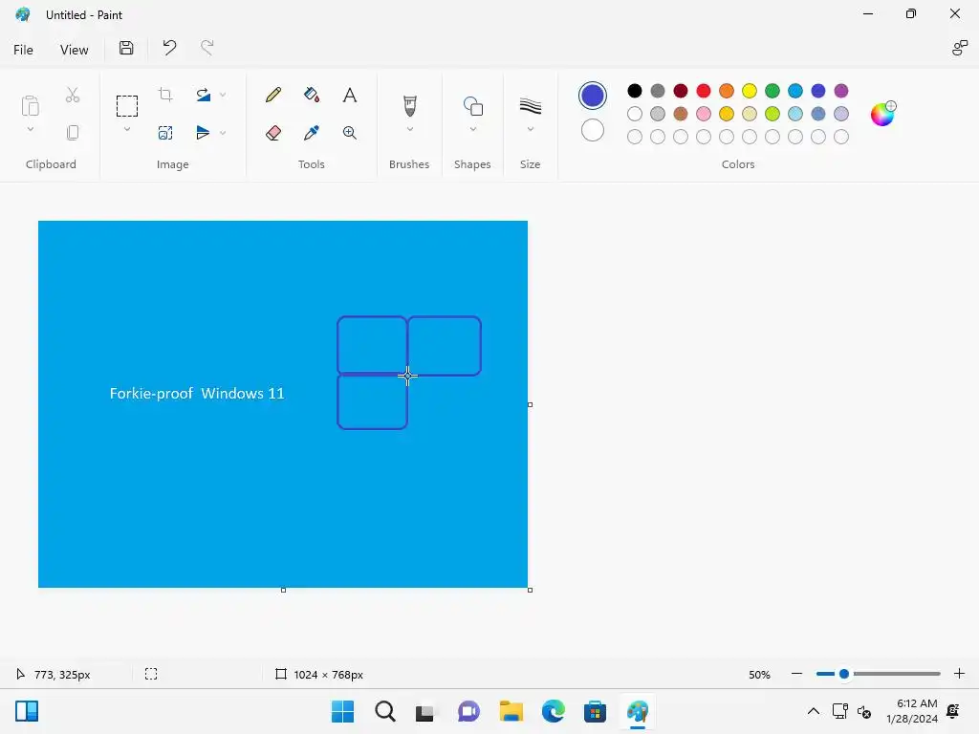Click the line Size icon

pos(530,106)
